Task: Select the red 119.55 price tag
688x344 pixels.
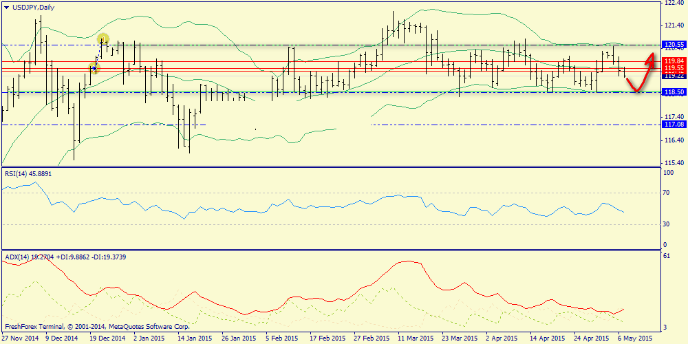Action: tap(674, 68)
